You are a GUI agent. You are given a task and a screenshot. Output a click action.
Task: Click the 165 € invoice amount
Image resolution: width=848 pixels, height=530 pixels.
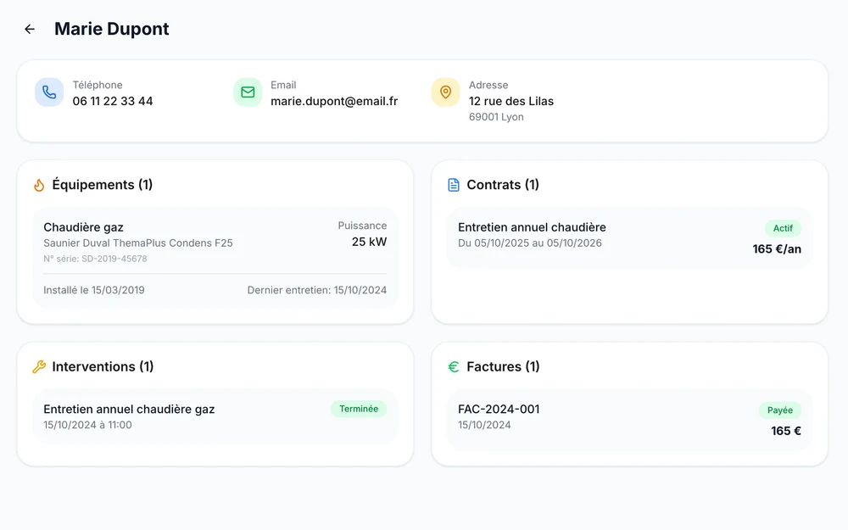pos(786,431)
